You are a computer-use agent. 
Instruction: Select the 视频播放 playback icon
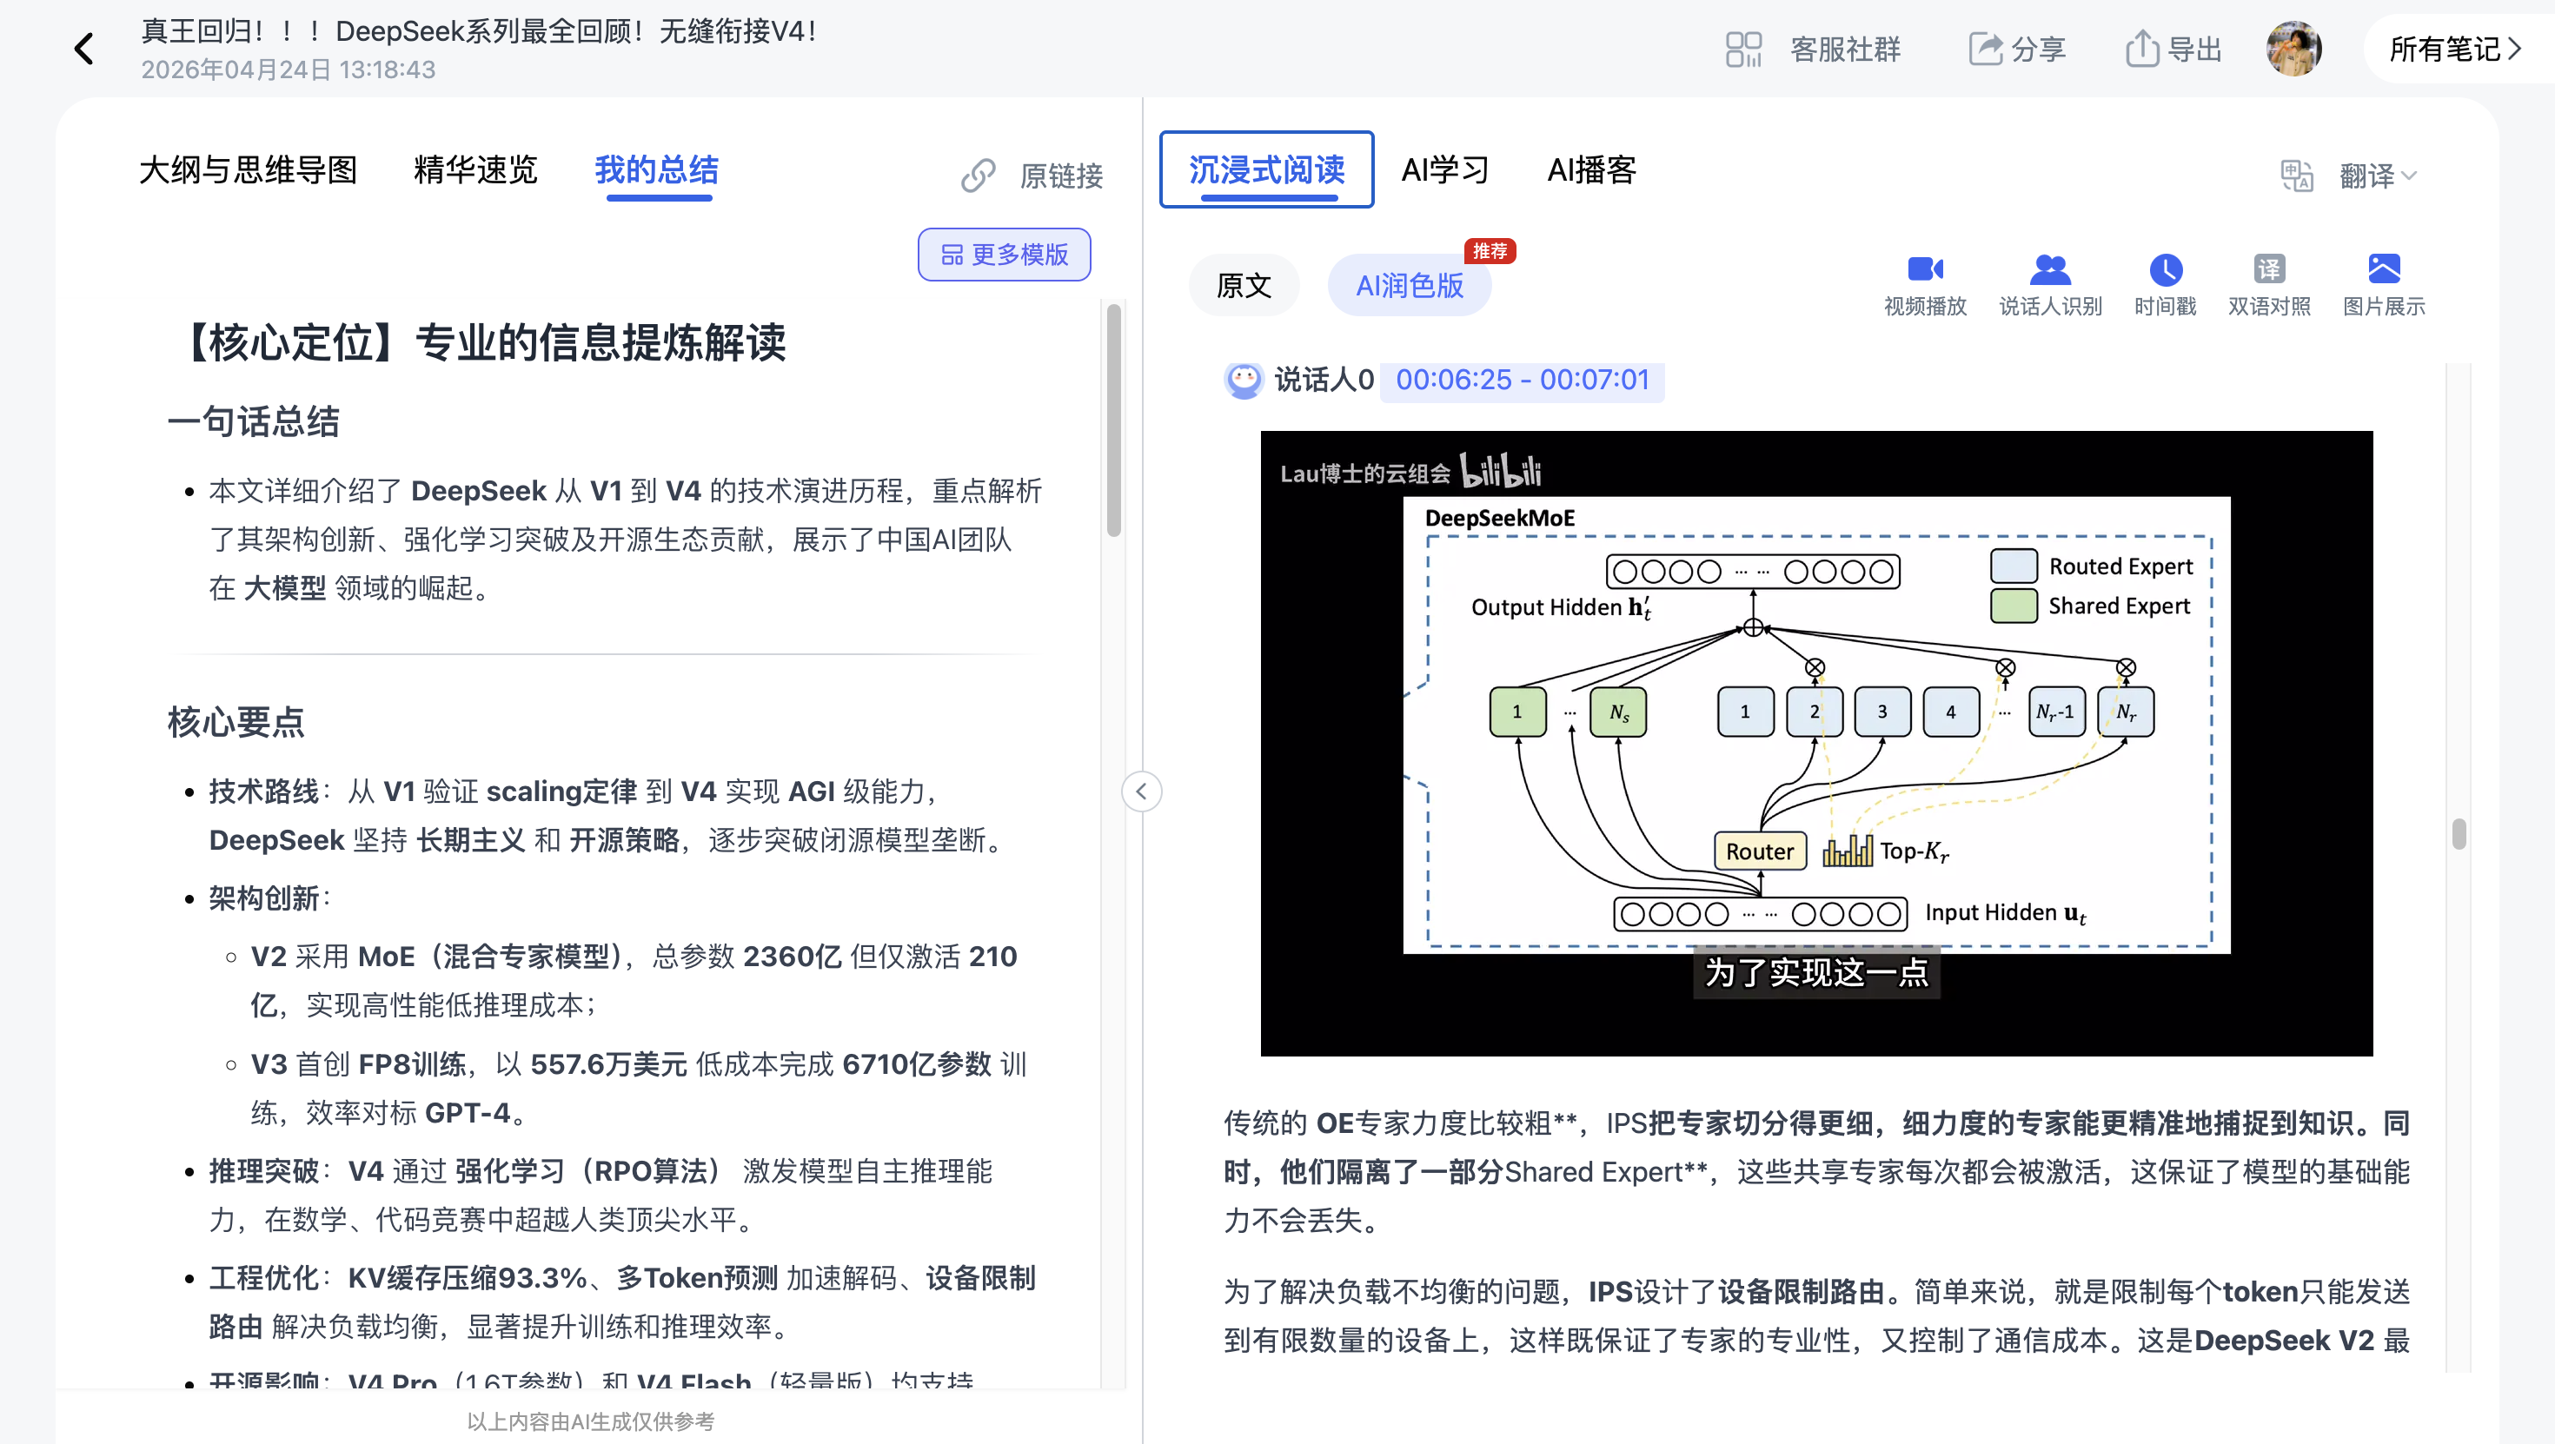tap(1924, 282)
